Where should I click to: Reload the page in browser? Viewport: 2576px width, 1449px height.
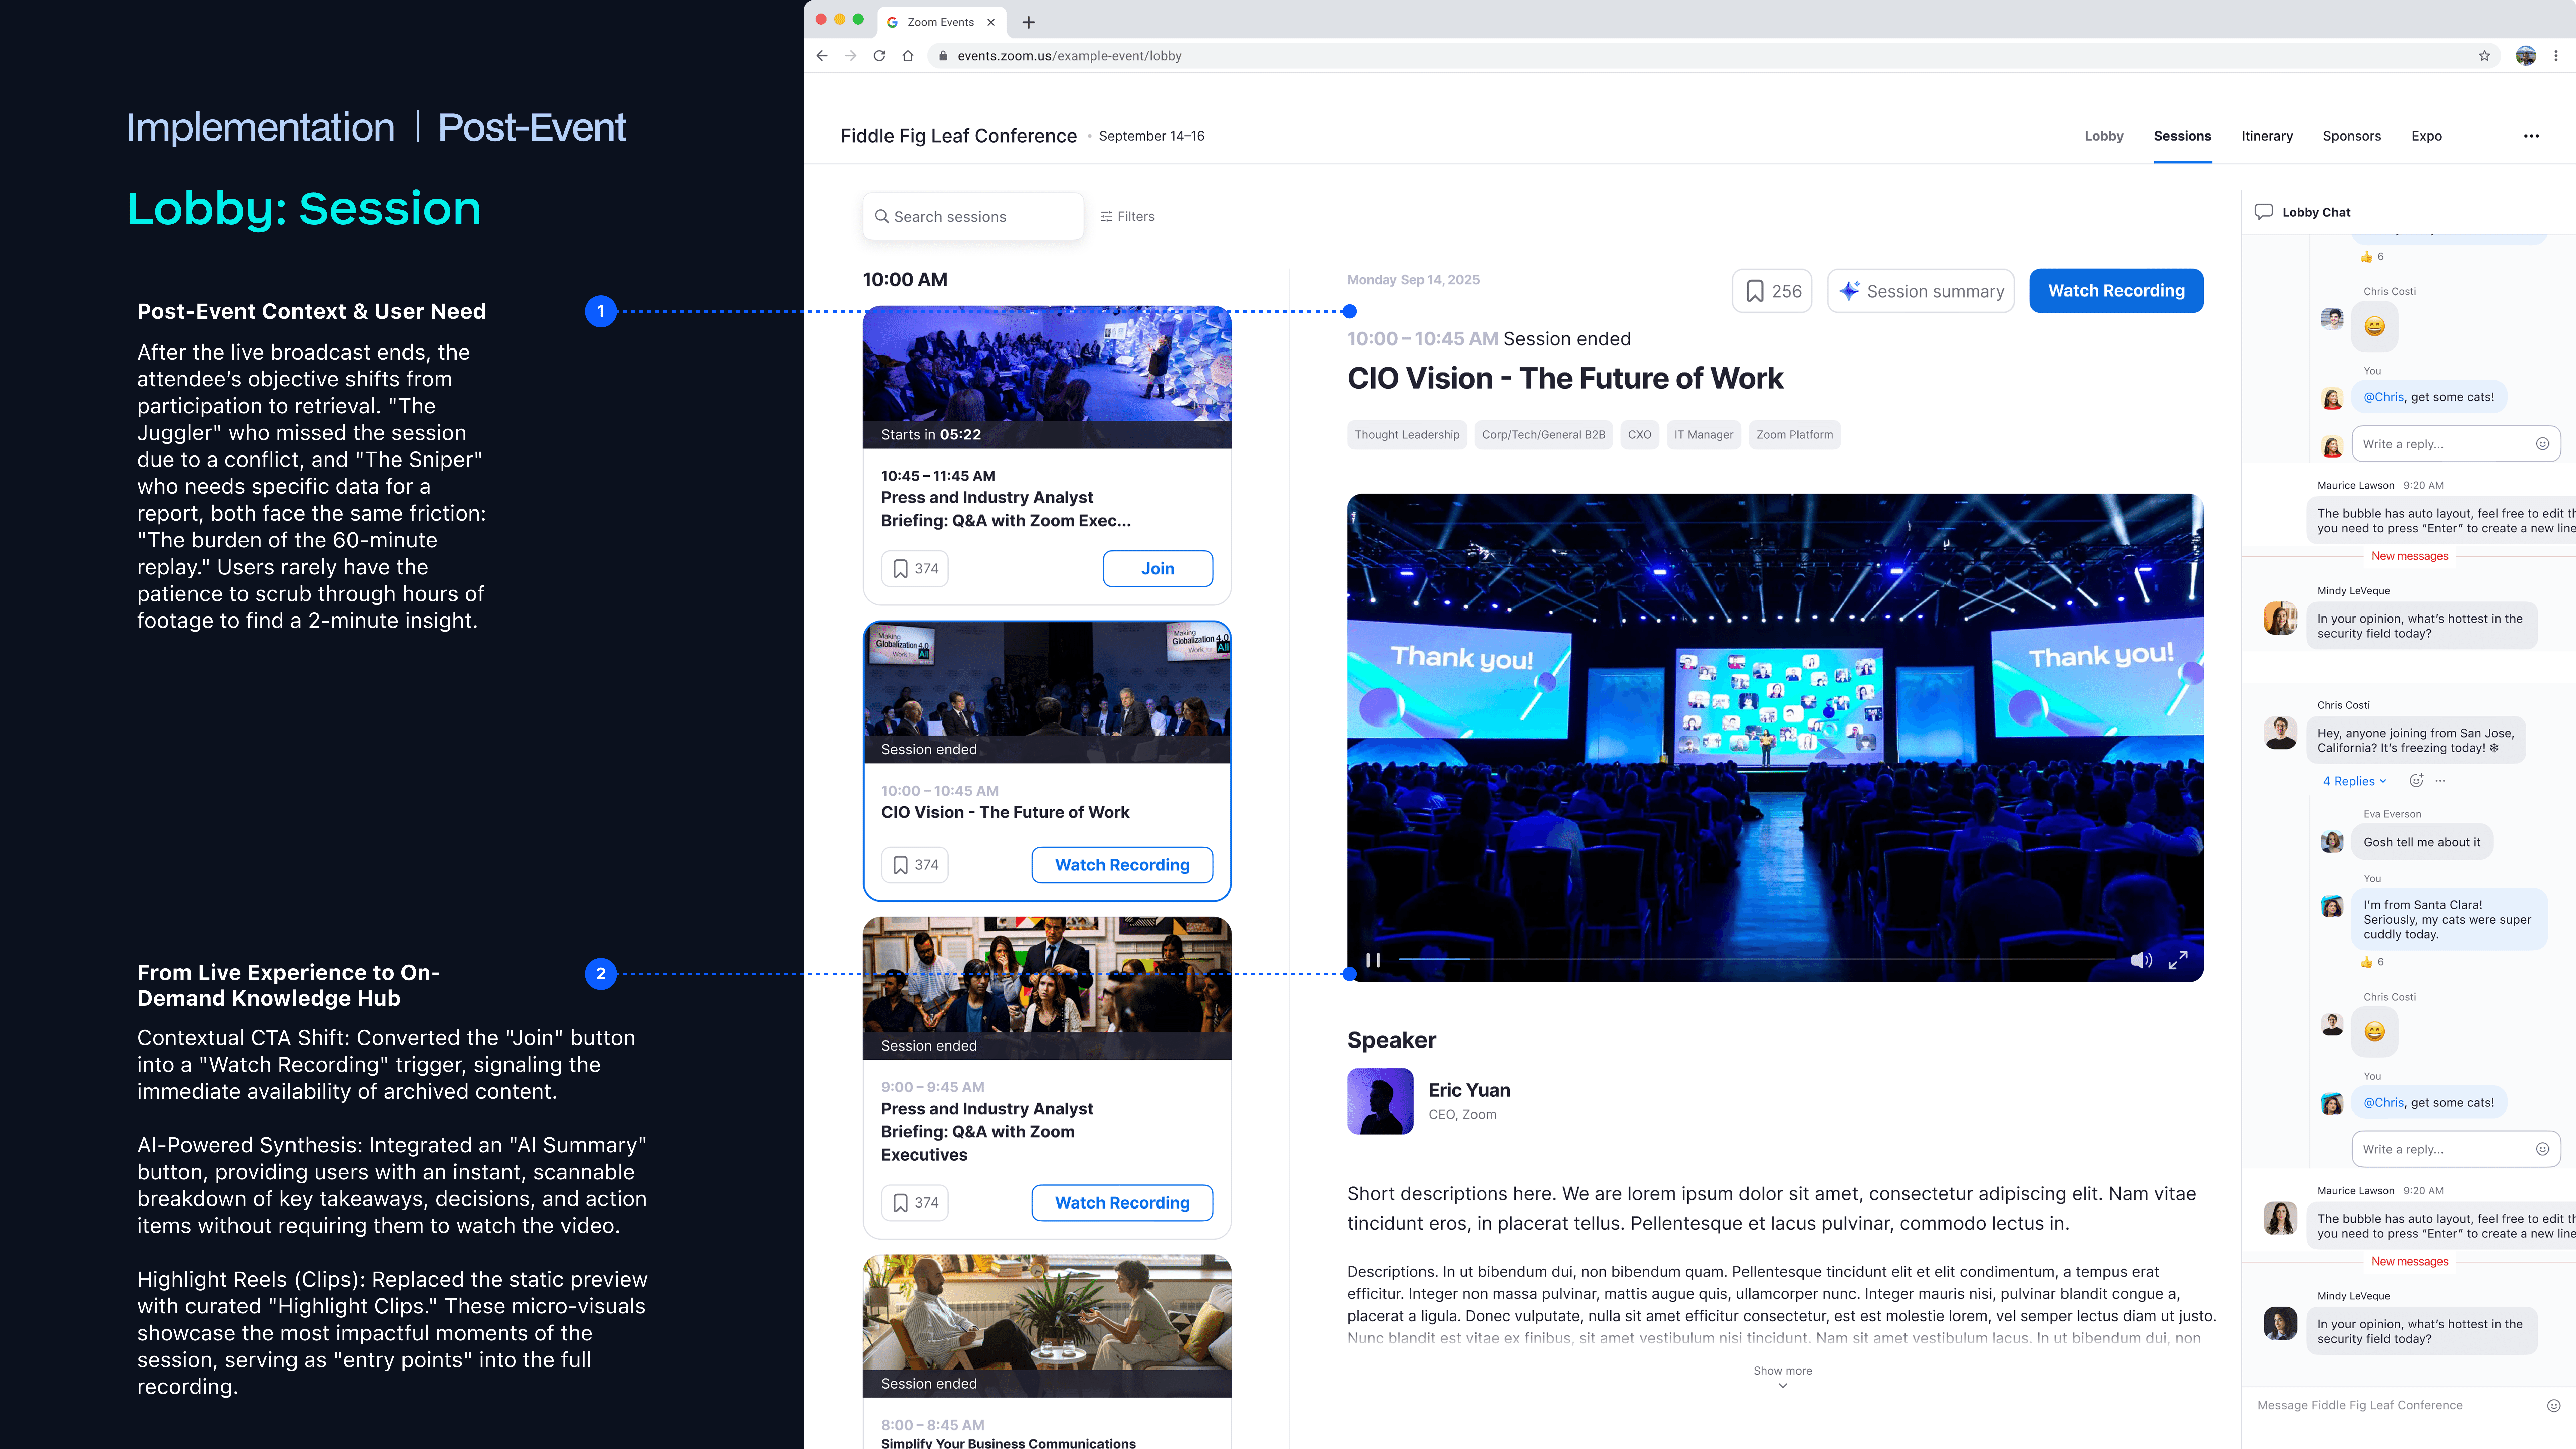click(879, 56)
